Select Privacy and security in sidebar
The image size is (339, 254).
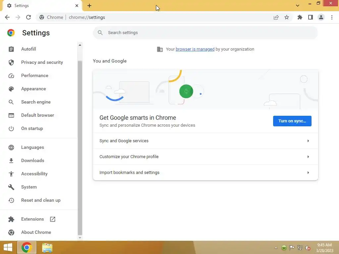(42, 62)
